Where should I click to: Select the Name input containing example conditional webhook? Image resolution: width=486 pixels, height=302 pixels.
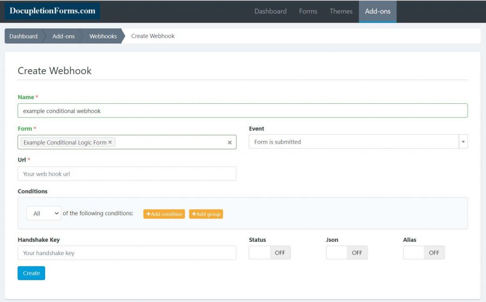point(242,110)
